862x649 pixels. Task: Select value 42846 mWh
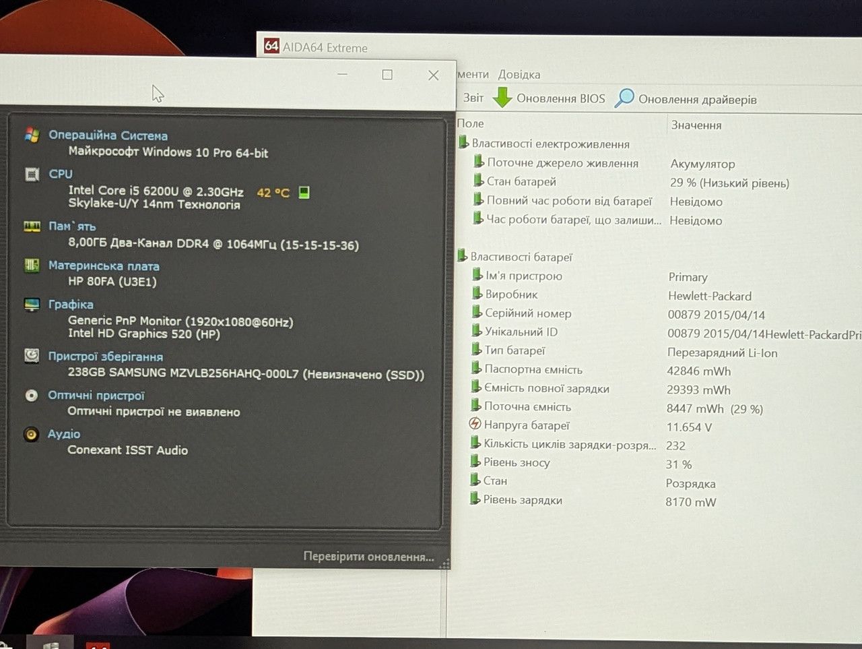[x=699, y=371]
